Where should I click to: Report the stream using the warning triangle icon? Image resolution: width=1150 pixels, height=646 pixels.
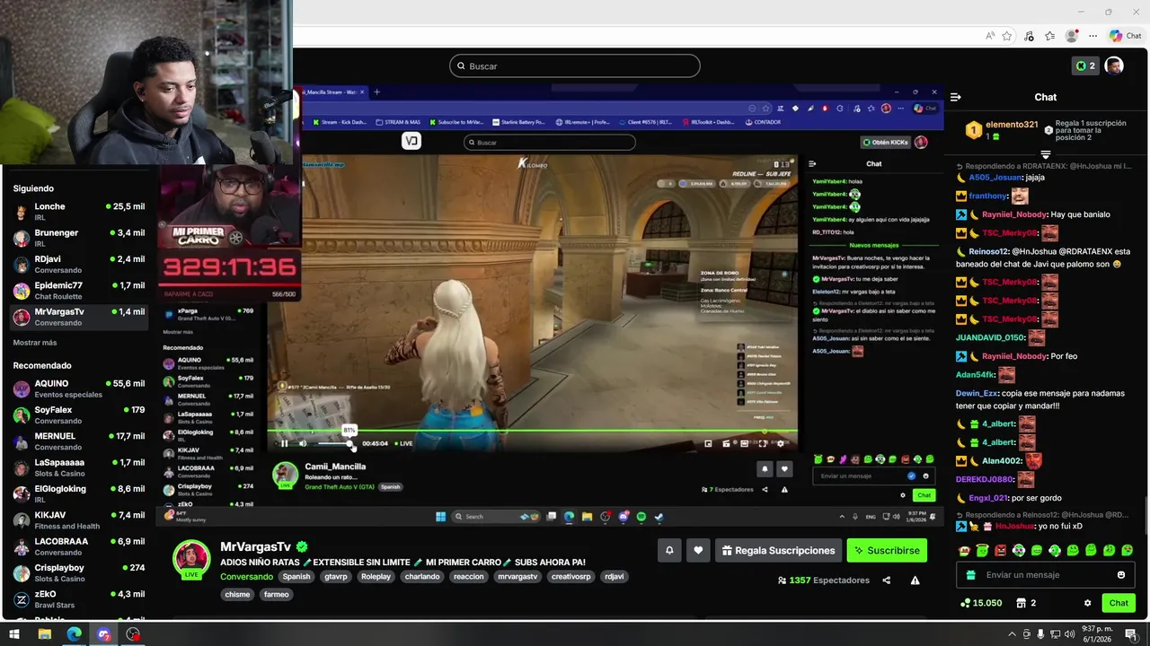(x=915, y=581)
